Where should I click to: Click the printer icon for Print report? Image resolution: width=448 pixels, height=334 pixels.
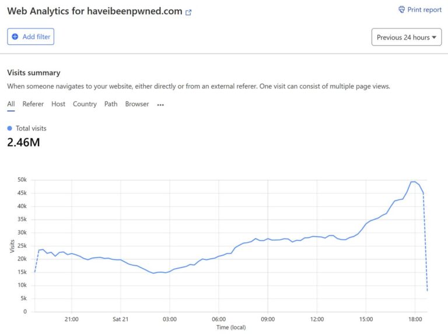pyautogui.click(x=402, y=9)
